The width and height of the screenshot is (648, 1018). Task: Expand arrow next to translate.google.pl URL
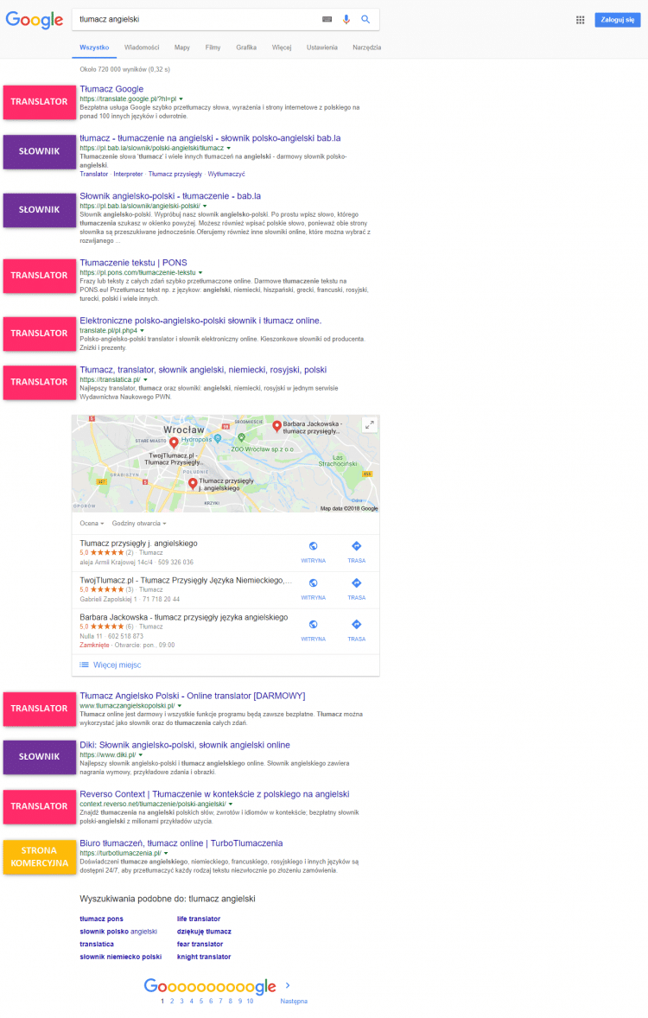pyautogui.click(x=181, y=99)
